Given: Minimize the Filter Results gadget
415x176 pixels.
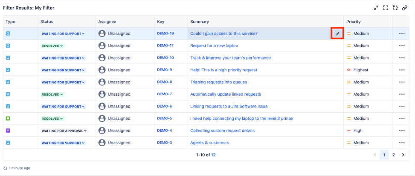Looking at the screenshot, I should pyautogui.click(x=376, y=8).
